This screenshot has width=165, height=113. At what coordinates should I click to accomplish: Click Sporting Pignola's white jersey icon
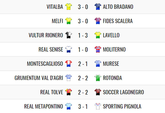pos(98,106)
